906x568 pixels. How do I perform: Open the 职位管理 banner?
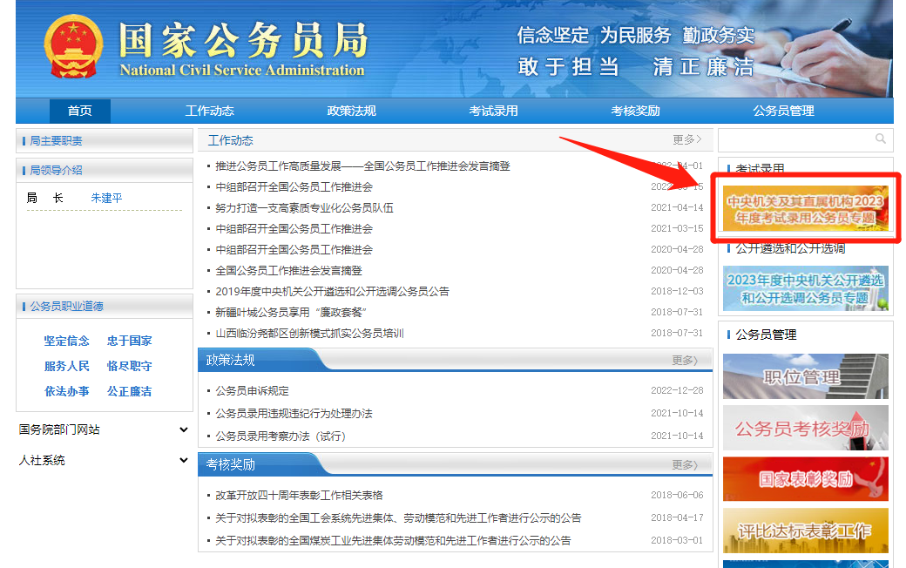pyautogui.click(x=806, y=376)
